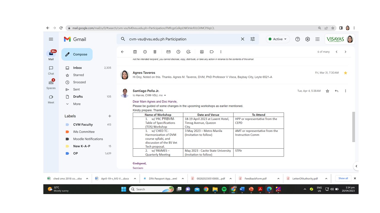Expand the More section in sidebar
The height and width of the screenshot is (213, 380).
(77, 104)
